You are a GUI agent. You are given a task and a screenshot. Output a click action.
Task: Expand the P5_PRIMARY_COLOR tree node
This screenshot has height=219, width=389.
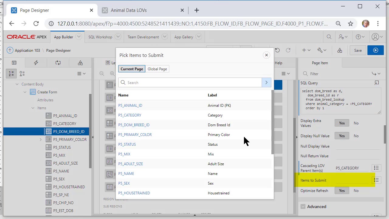click(41, 140)
